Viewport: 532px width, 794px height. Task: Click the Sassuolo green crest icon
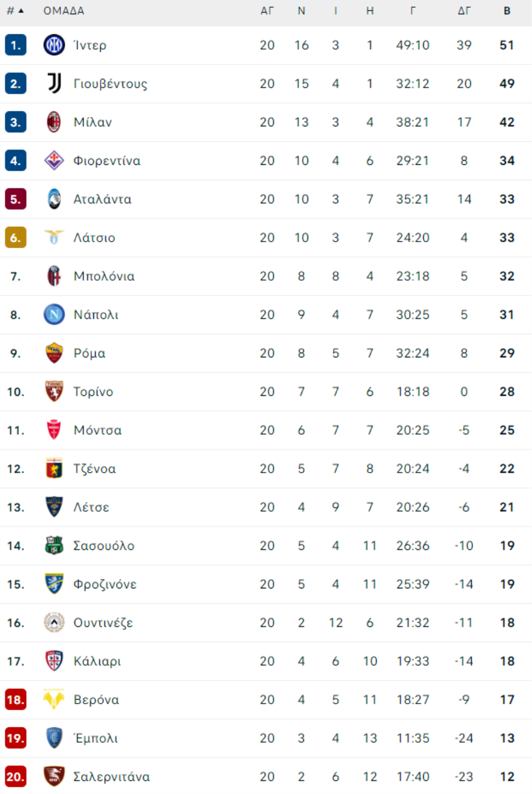[x=54, y=545]
